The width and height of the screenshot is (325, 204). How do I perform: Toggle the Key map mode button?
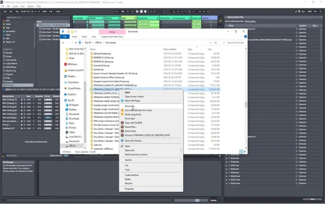(x=303, y=12)
